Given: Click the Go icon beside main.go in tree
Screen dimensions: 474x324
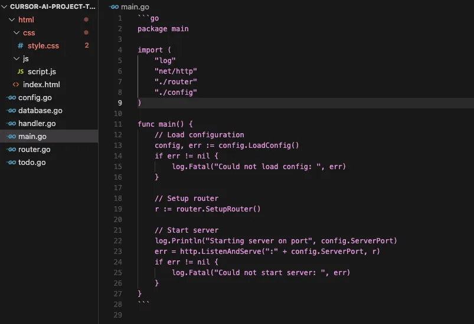Looking at the screenshot, I should click(11, 136).
